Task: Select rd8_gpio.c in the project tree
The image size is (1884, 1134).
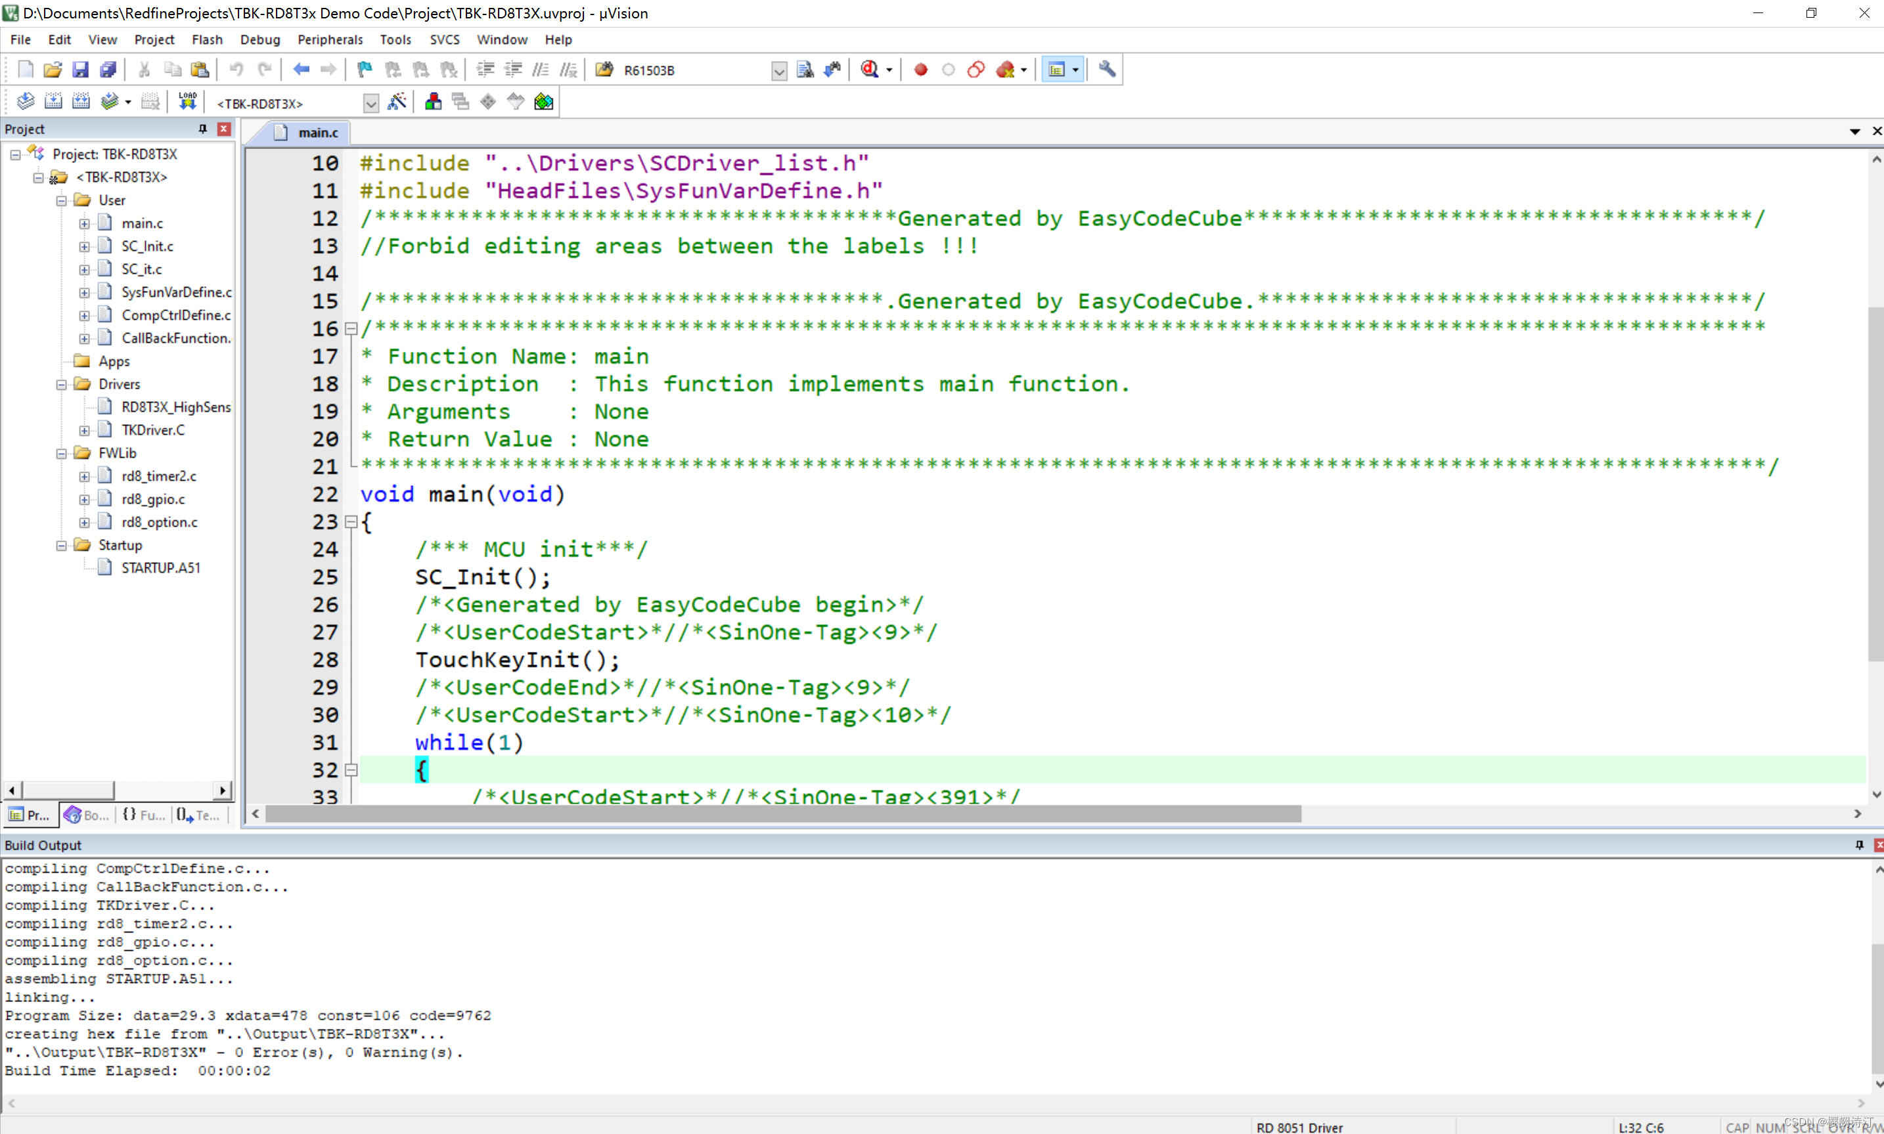Action: click(153, 499)
